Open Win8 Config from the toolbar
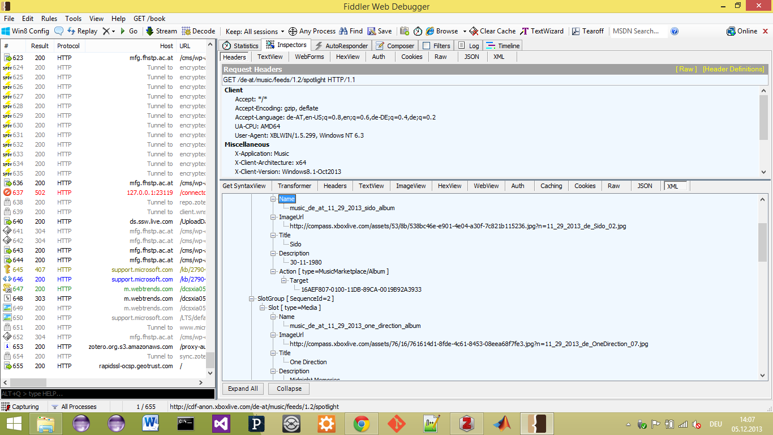Viewport: 773px width, 435px height. [x=25, y=31]
